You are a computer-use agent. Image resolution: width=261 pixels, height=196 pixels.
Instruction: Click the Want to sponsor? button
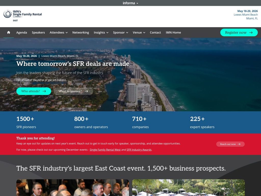point(73,91)
